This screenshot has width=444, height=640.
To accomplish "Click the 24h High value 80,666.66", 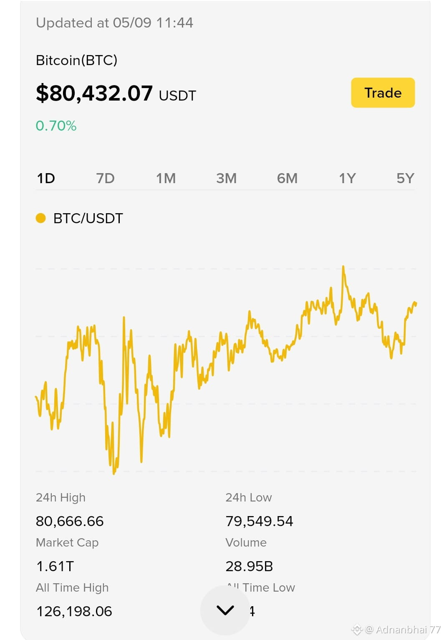I will (x=70, y=521).
